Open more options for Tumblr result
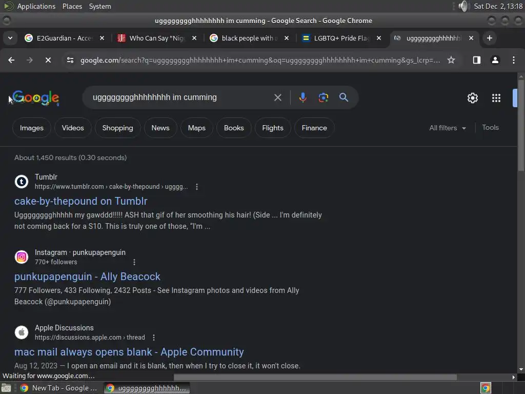525x394 pixels. tap(197, 187)
